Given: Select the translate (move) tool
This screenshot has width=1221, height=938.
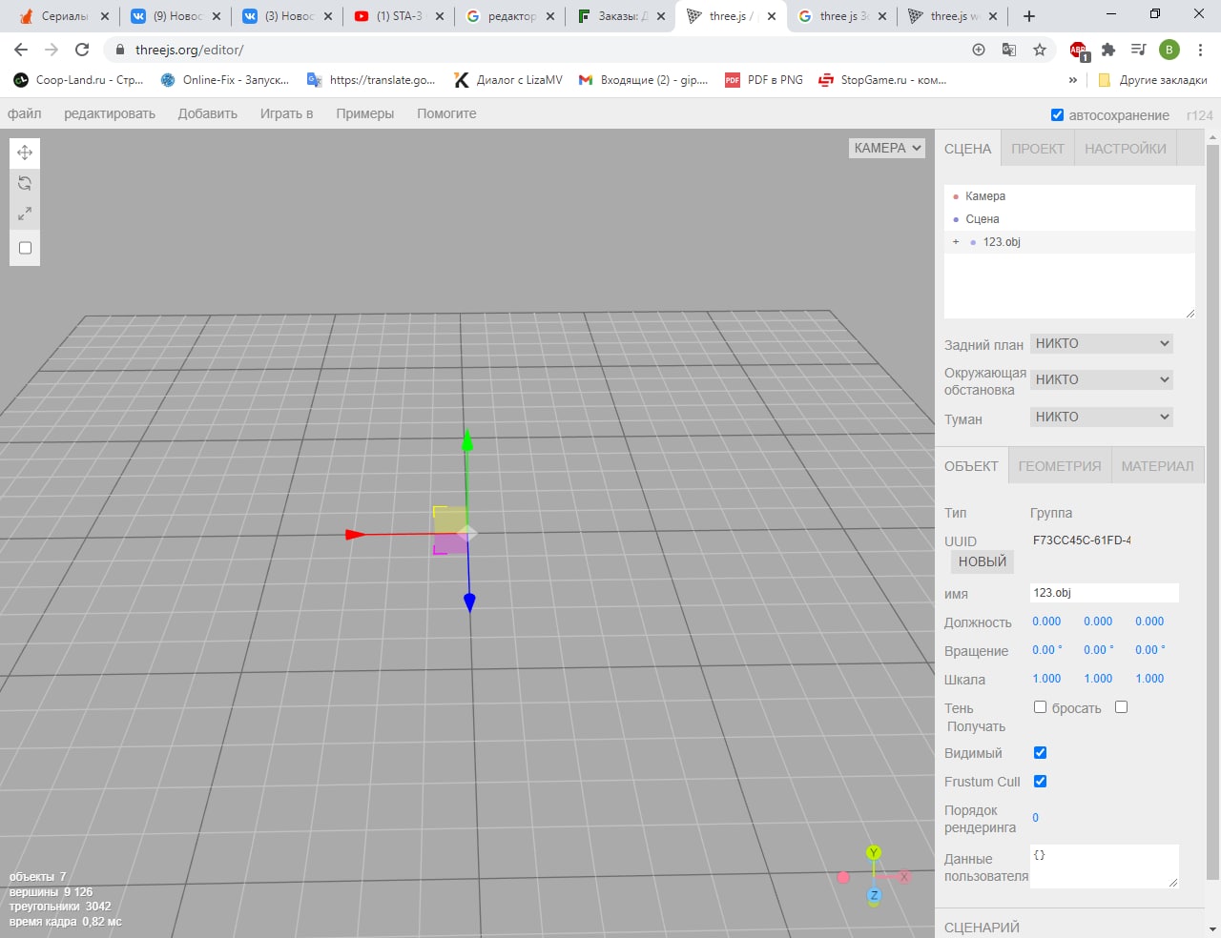Looking at the screenshot, I should click(25, 153).
